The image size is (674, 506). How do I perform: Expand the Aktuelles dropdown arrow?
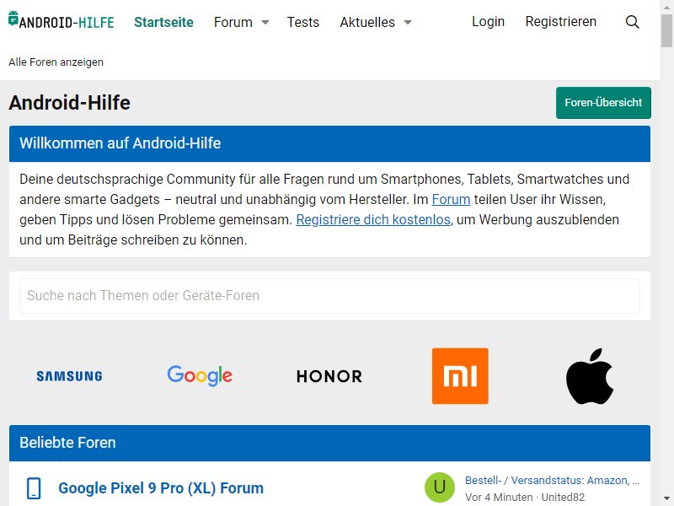pos(408,23)
